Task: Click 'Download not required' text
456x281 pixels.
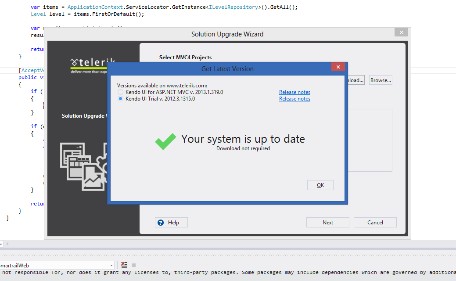Action: tap(243, 148)
